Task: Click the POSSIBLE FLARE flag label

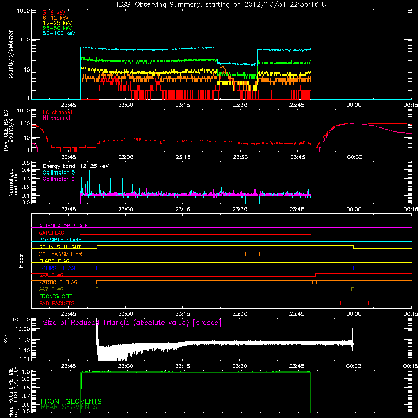Action: (60, 240)
